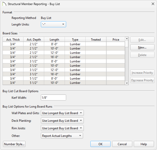Select the 2 1/2" by 12'-0" length cell

tap(54, 53)
